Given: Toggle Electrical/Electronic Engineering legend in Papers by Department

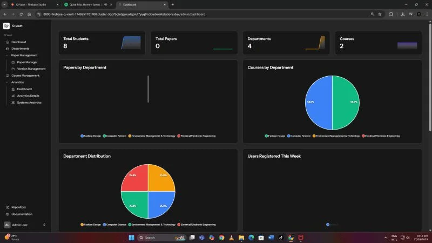Looking at the screenshot, I should (x=197, y=136).
